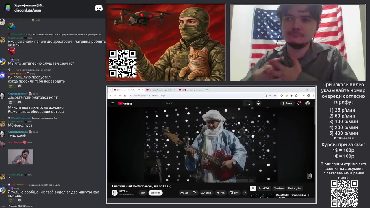Open browser extensions puzzle icon

[x=297, y=96]
